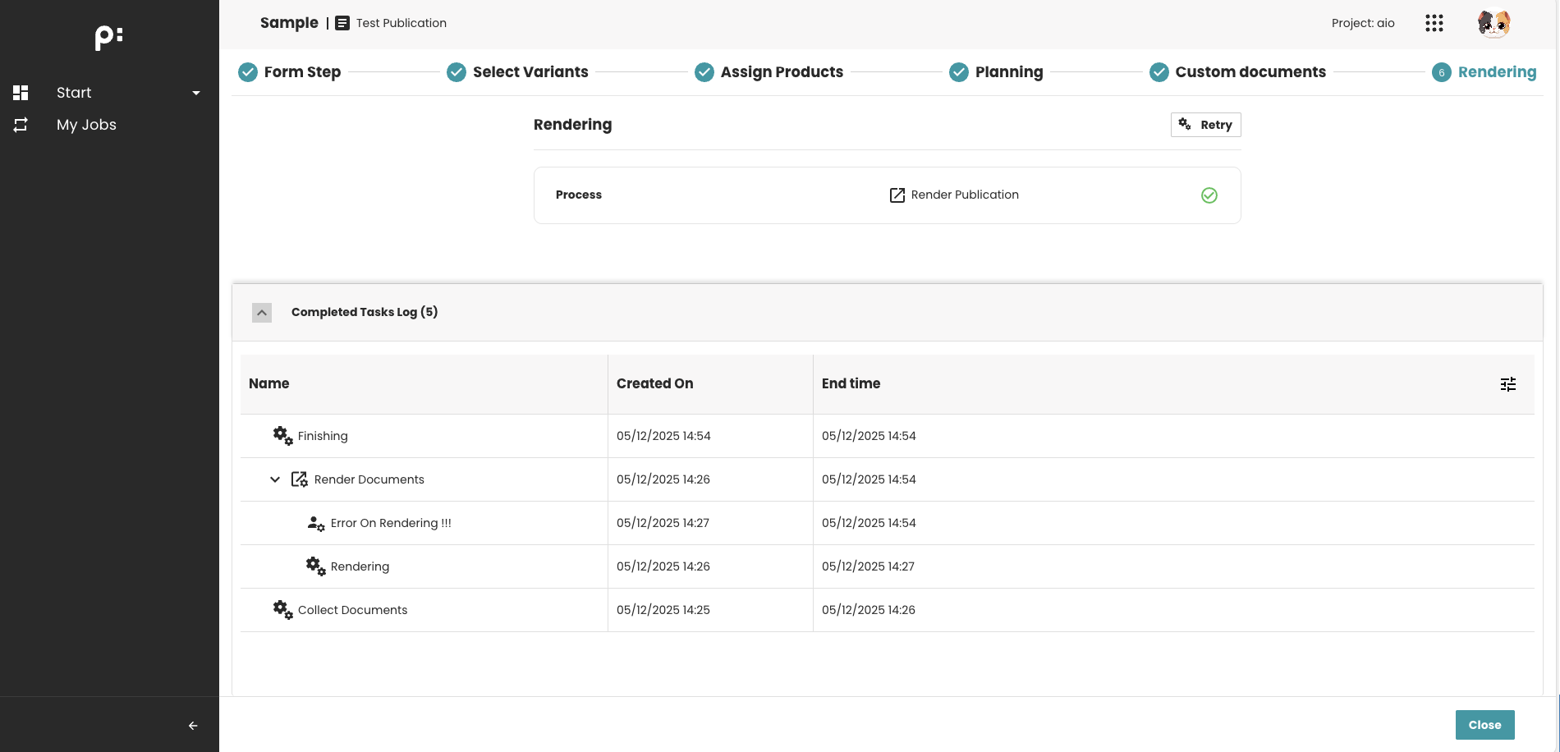
Task: Click the Error On Rendering user icon
Action: pyautogui.click(x=315, y=523)
